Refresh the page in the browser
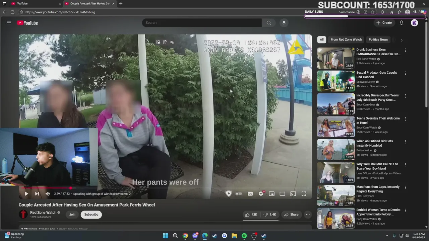The height and width of the screenshot is (241, 429). (x=12, y=12)
